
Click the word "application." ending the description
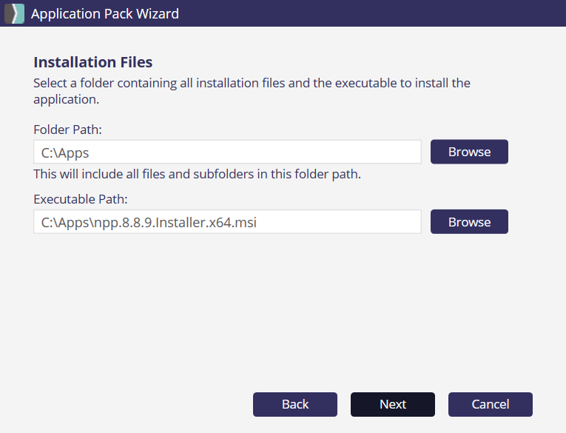[x=66, y=98]
